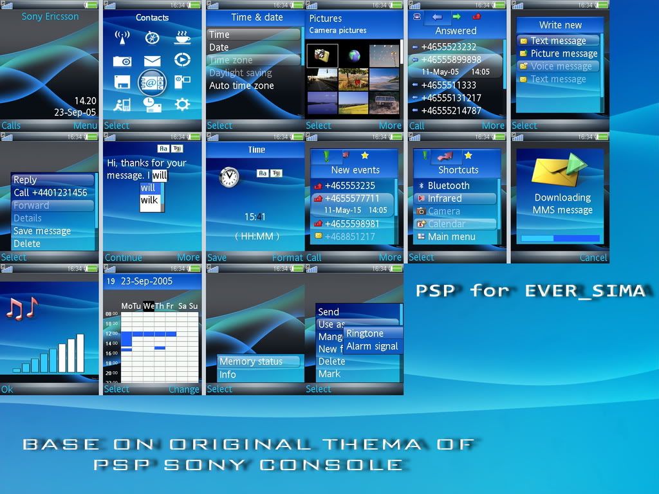Image resolution: width=659 pixels, height=494 pixels.
Task: Select Memory status menu item
Action: (x=259, y=361)
